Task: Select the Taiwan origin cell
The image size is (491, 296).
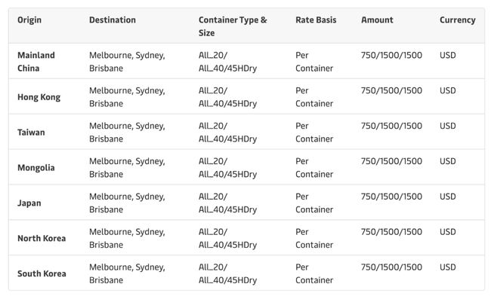Action: (31, 133)
